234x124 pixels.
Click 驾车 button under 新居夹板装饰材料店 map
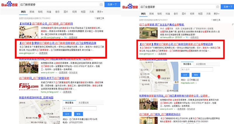78,114
